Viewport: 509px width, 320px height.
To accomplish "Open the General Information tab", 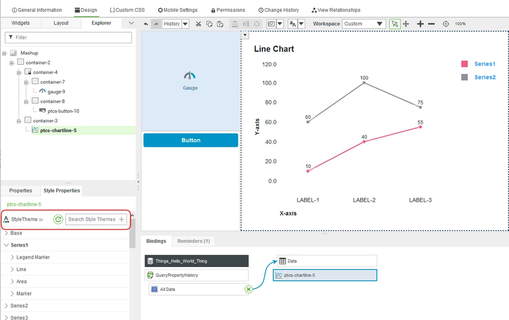I will (37, 10).
